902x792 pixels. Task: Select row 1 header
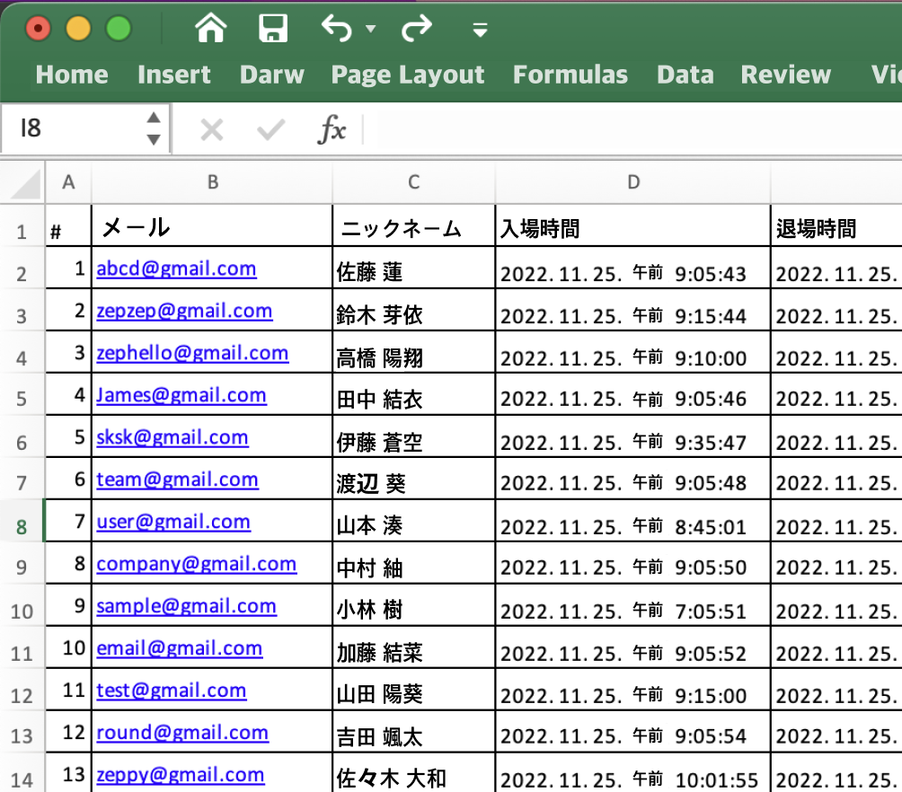click(x=22, y=226)
